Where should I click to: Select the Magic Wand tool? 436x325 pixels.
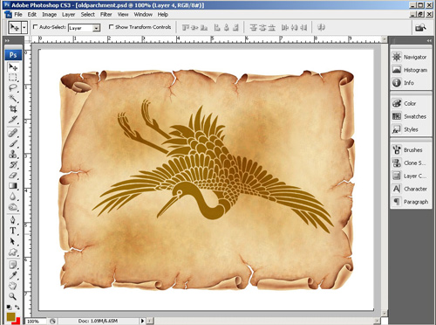click(x=13, y=98)
